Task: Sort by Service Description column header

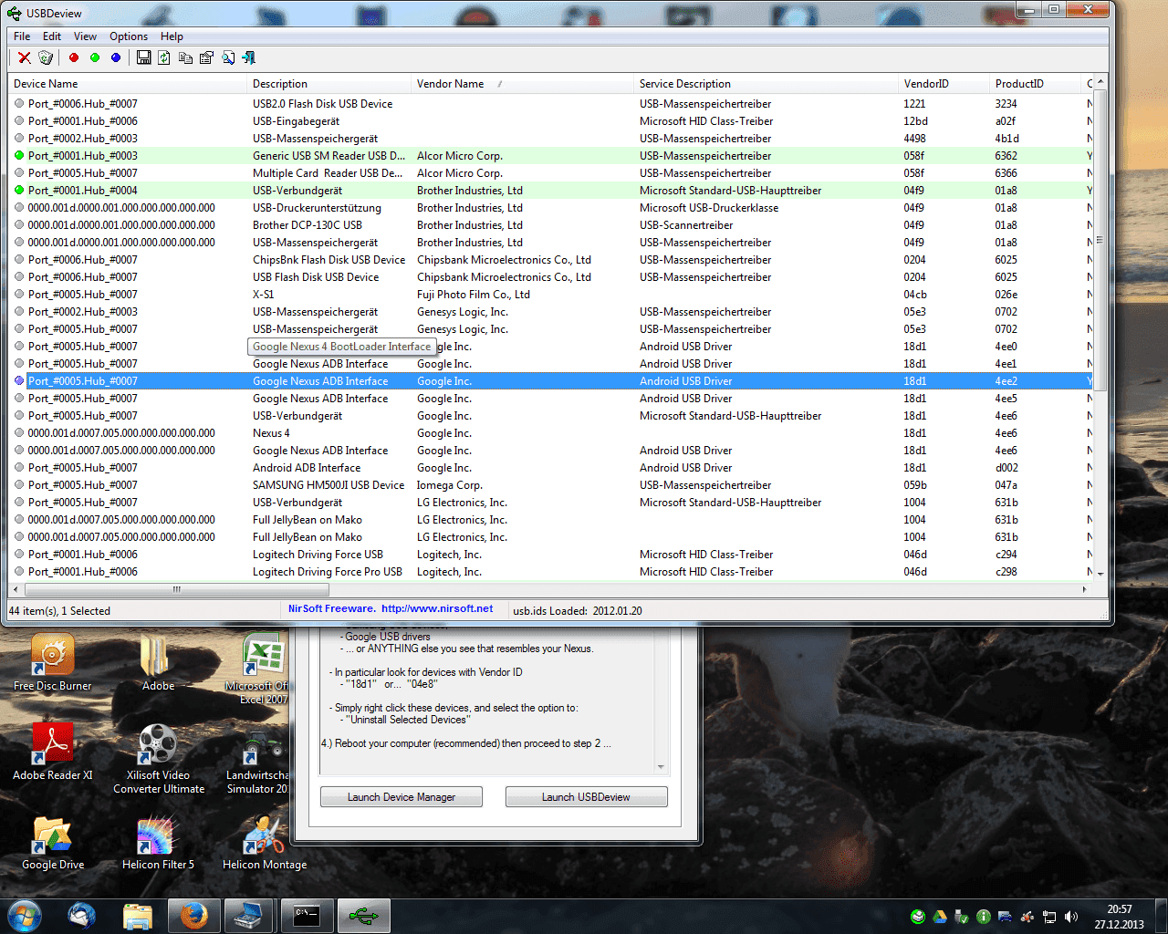Action: tap(766, 84)
